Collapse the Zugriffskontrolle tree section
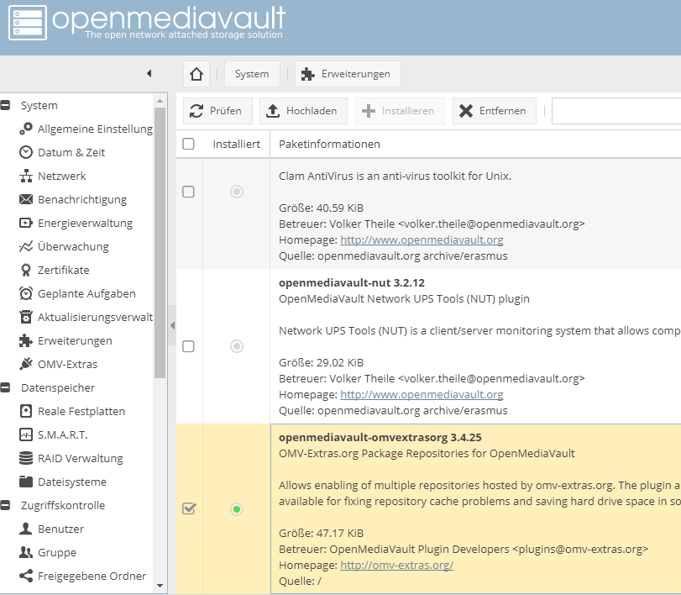Image resolution: width=681 pixels, height=595 pixels. 5,505
